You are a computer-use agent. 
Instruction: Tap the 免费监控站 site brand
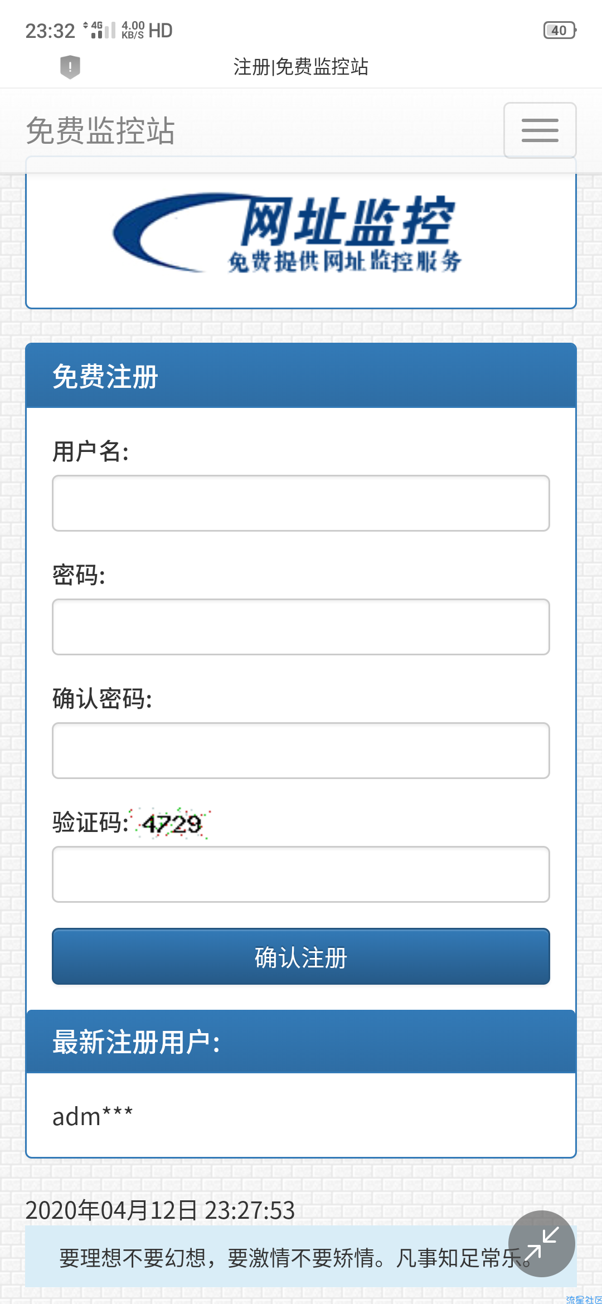[x=100, y=131]
